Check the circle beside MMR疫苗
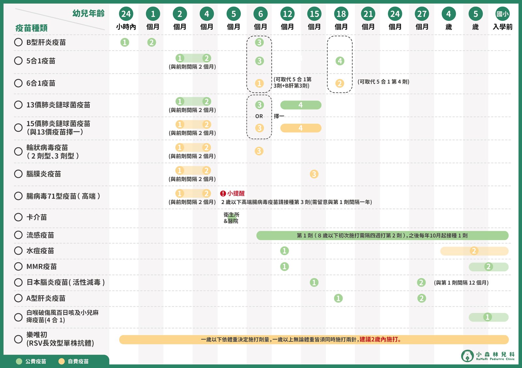The width and height of the screenshot is (522, 368). pos(18,267)
